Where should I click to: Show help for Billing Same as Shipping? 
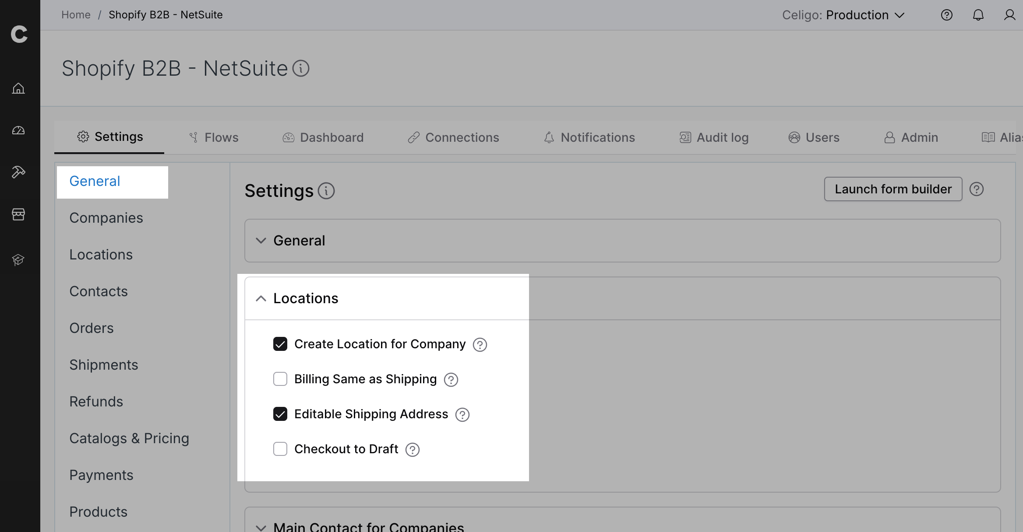pos(451,380)
